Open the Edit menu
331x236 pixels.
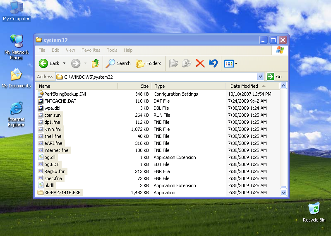55,50
